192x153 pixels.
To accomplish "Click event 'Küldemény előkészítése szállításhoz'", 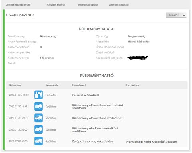I will pyautogui.click(x=97, y=118).
